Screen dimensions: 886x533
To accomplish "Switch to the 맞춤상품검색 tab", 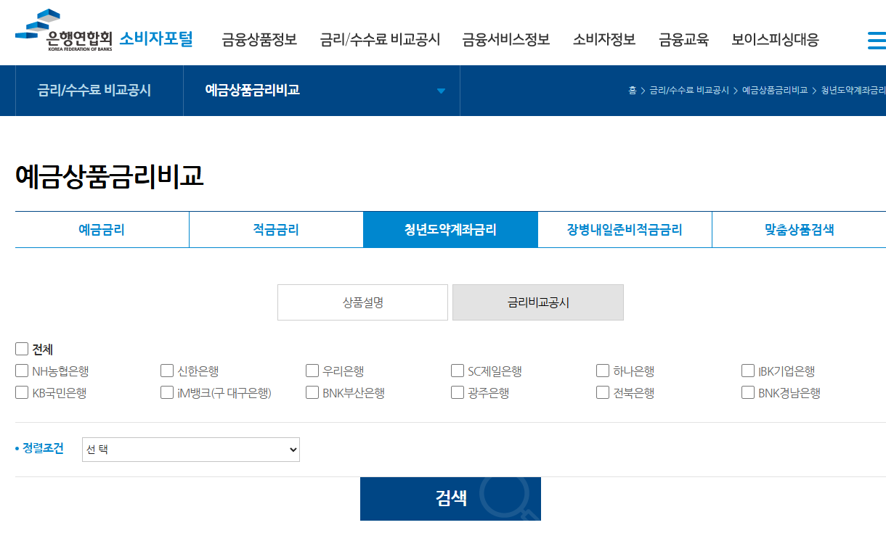I will pyautogui.click(x=799, y=230).
